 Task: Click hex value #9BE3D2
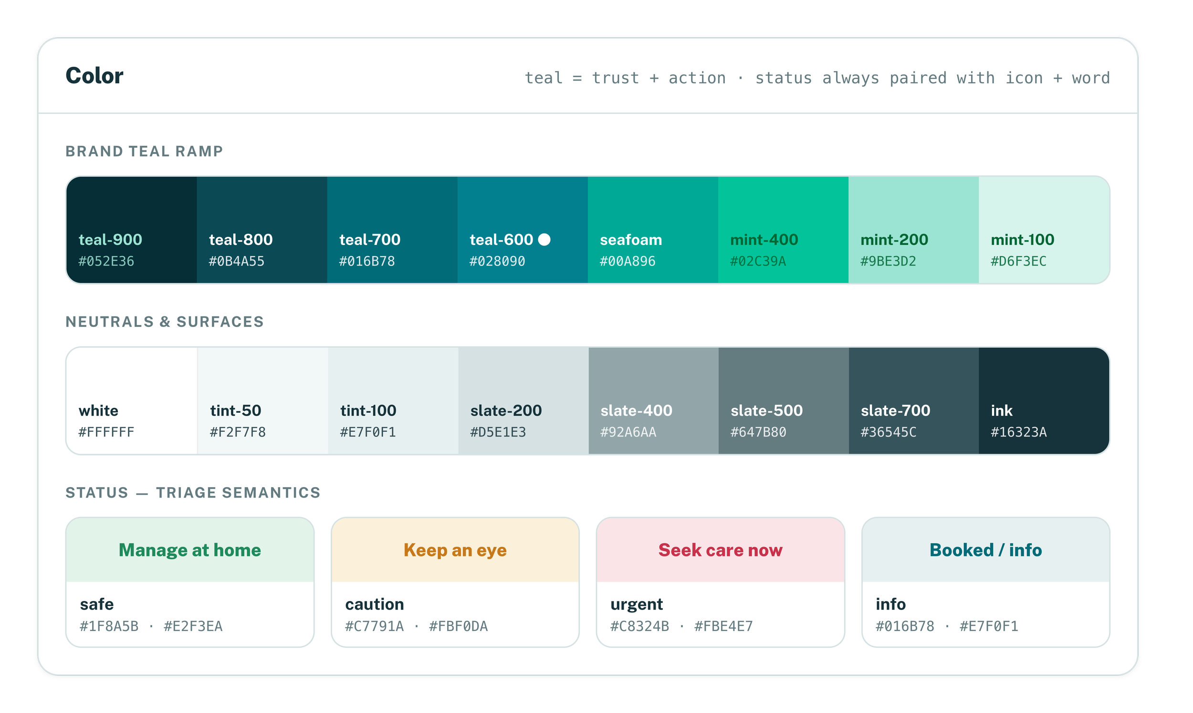click(x=889, y=261)
